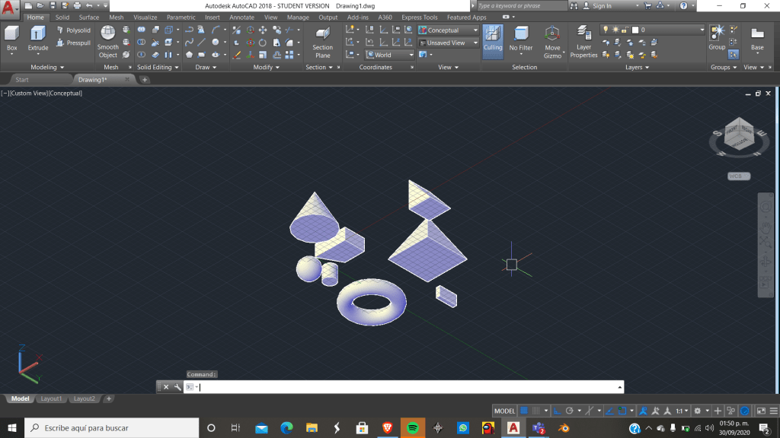The height and width of the screenshot is (438, 780).
Task: Click the MODEL space button
Action: [505, 411]
